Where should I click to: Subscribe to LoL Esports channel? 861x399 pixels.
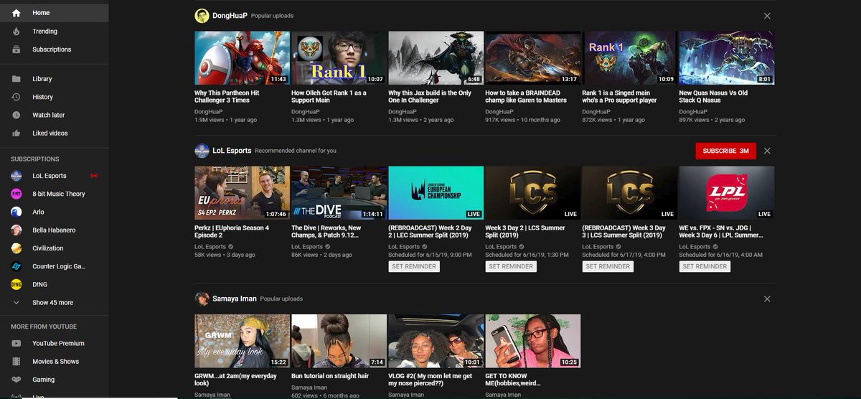pyautogui.click(x=725, y=151)
